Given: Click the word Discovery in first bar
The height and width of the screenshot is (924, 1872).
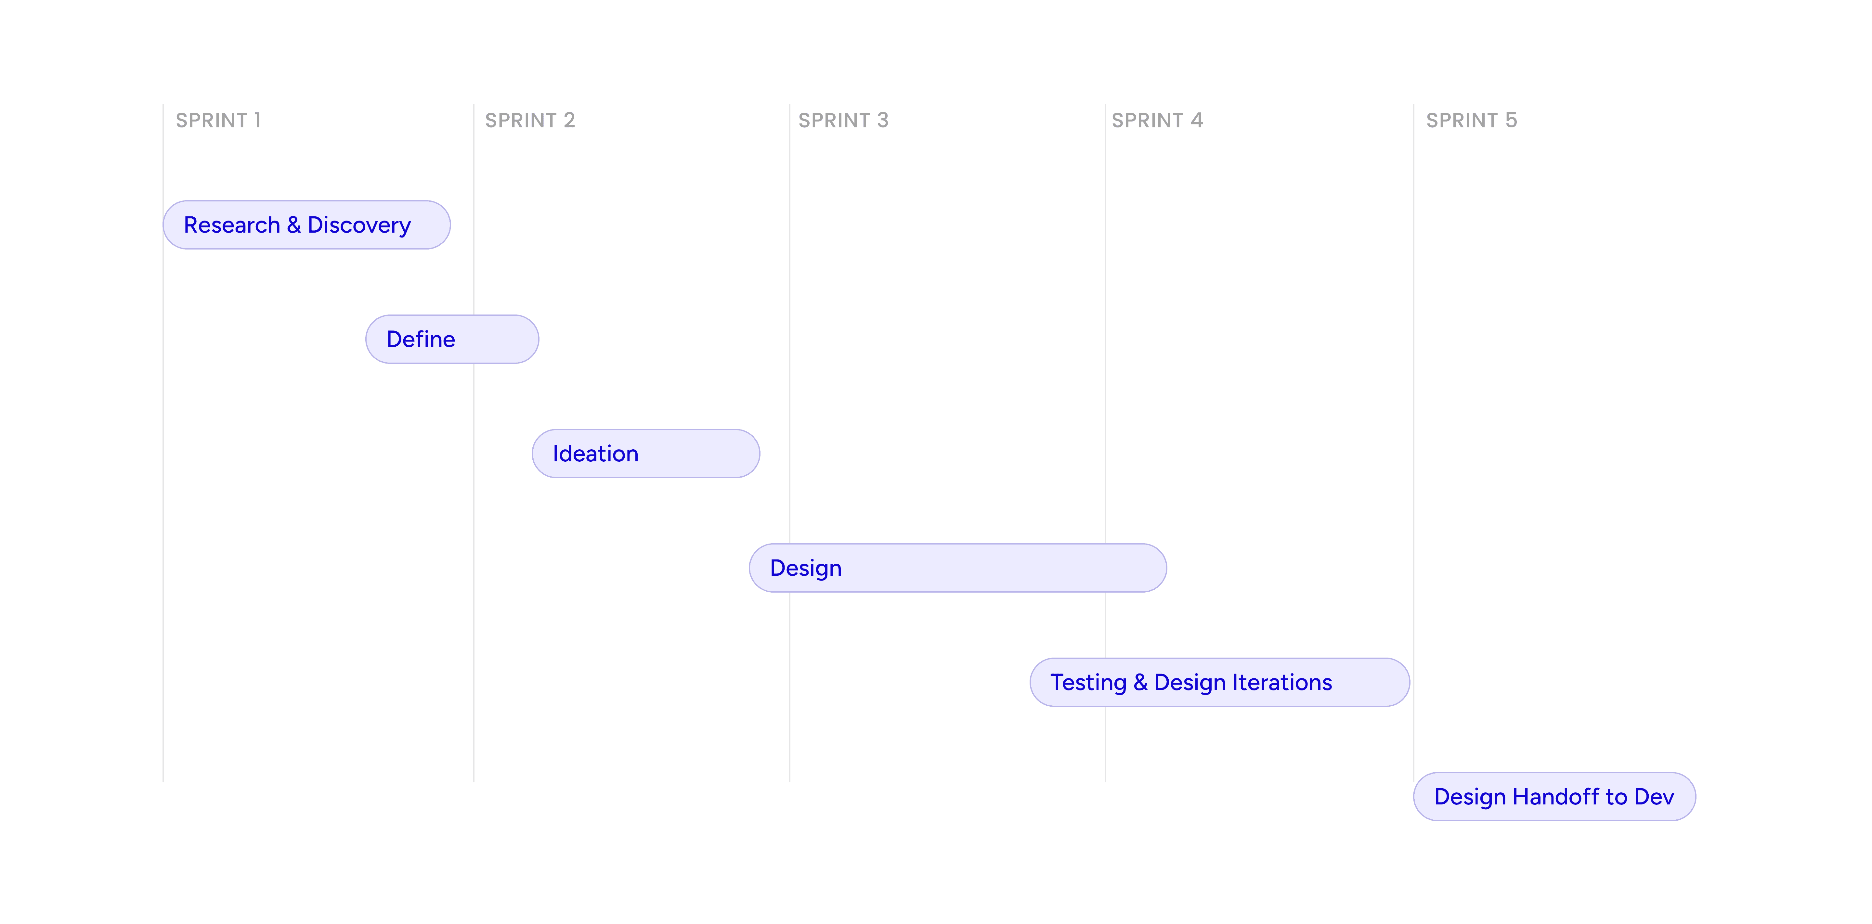Looking at the screenshot, I should click(359, 225).
